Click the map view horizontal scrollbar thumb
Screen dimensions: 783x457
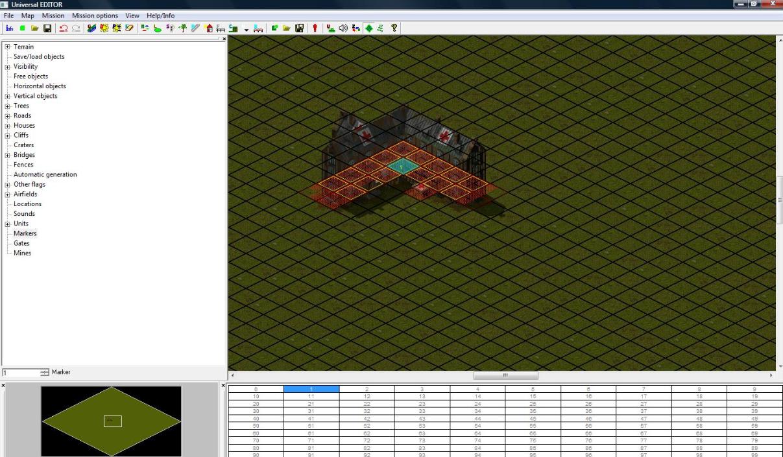[505, 375]
